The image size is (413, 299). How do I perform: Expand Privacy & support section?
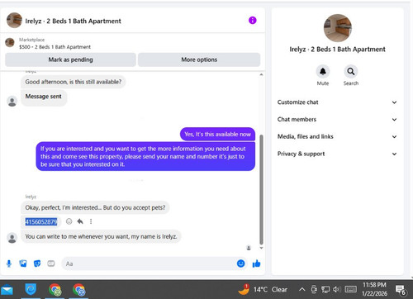point(337,154)
